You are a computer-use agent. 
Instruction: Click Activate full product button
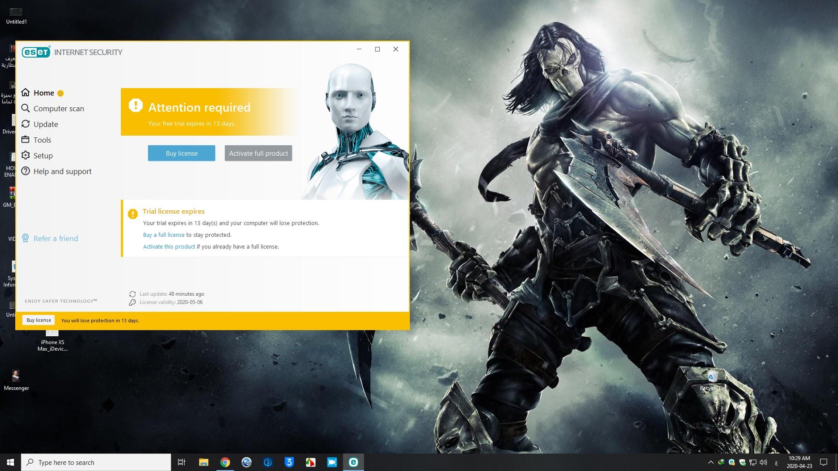point(258,153)
